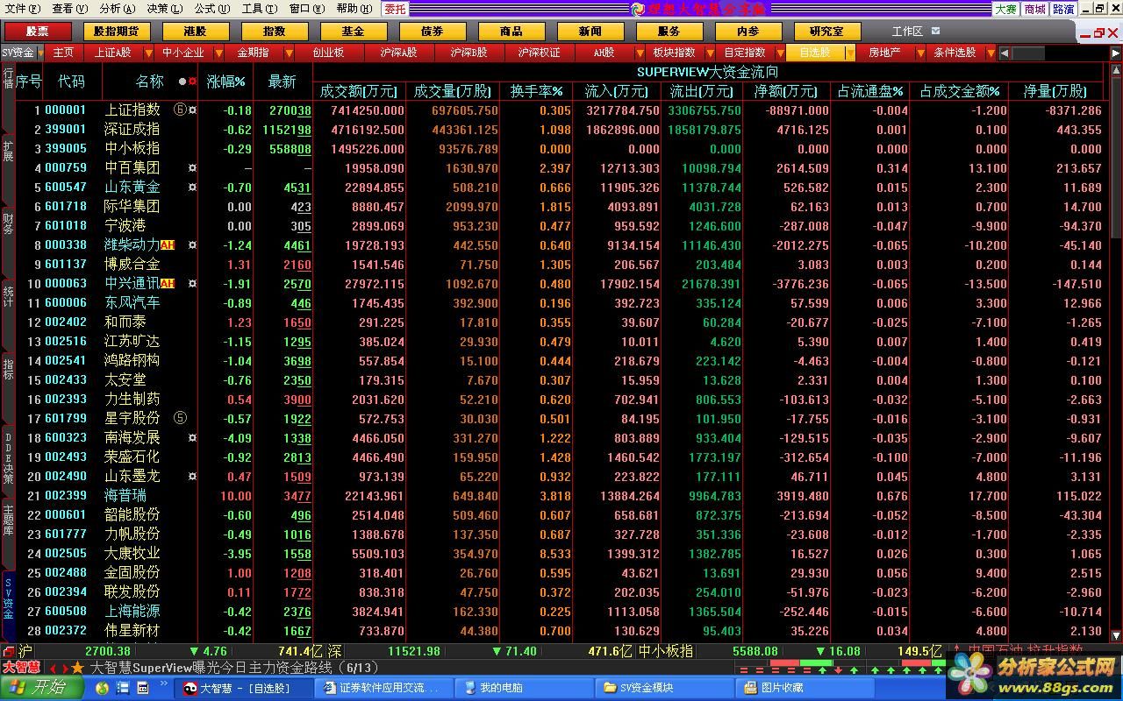Viewport: 1123px width, 701px height.
Task: Click the 大智慧 logo in the news bar
Action: pyautogui.click(x=21, y=668)
